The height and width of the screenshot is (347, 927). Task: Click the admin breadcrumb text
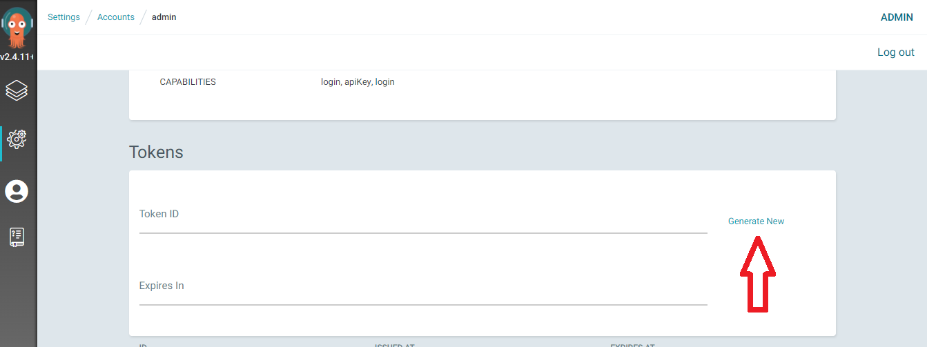pyautogui.click(x=164, y=17)
